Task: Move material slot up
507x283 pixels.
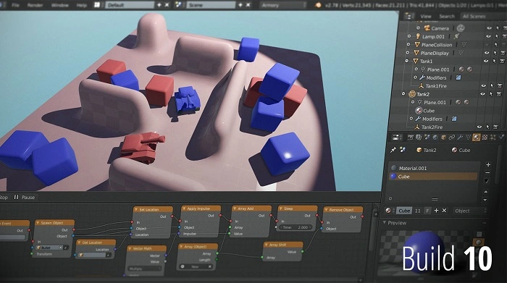Action: [486, 192]
